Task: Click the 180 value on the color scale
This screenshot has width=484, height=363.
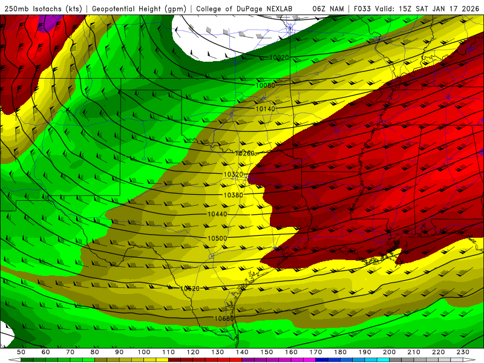Action: click(340, 352)
